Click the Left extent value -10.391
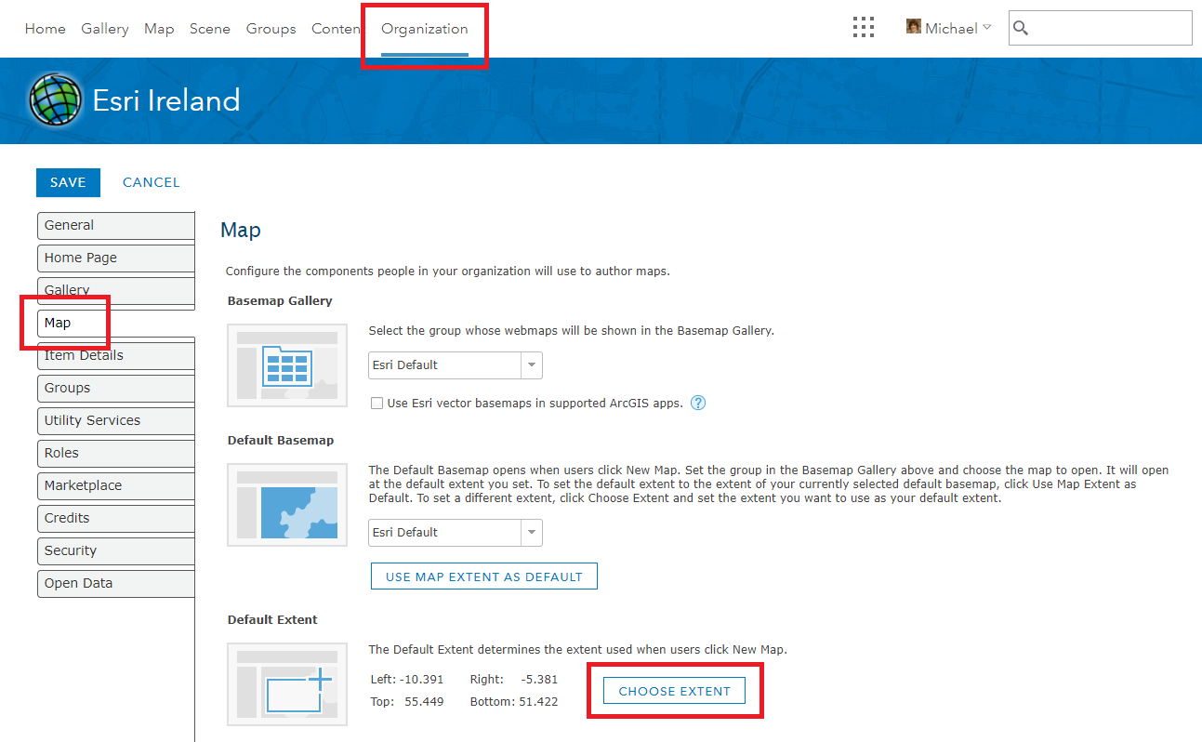This screenshot has width=1202, height=742. 421,679
